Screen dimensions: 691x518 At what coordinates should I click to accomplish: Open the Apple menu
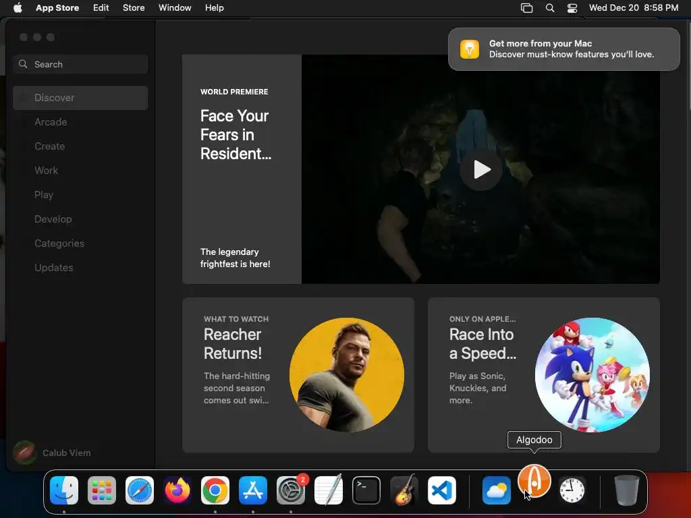(x=18, y=7)
